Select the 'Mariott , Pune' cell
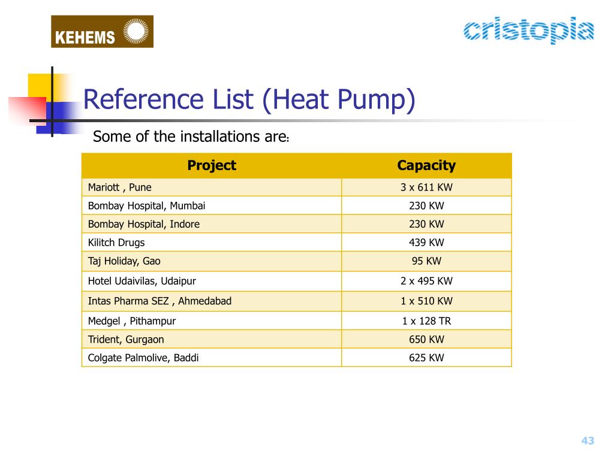This screenshot has height=460, width=614. (x=212, y=187)
